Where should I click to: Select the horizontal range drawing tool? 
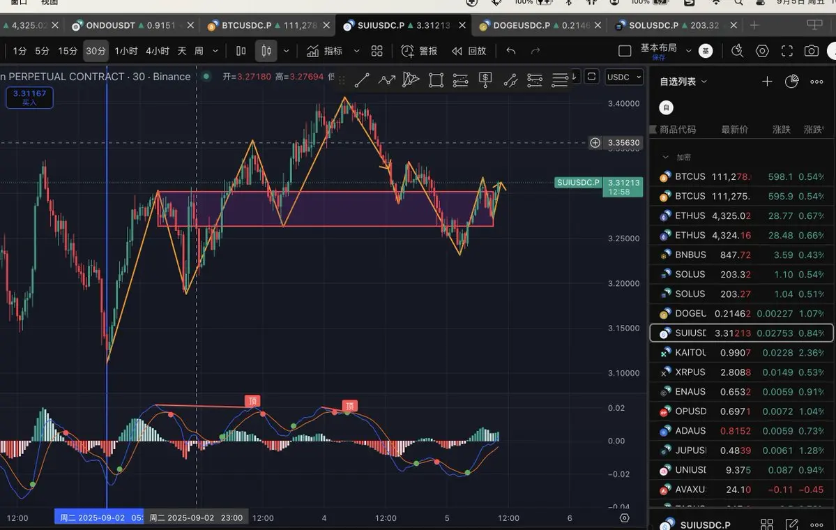pyautogui.click(x=460, y=80)
